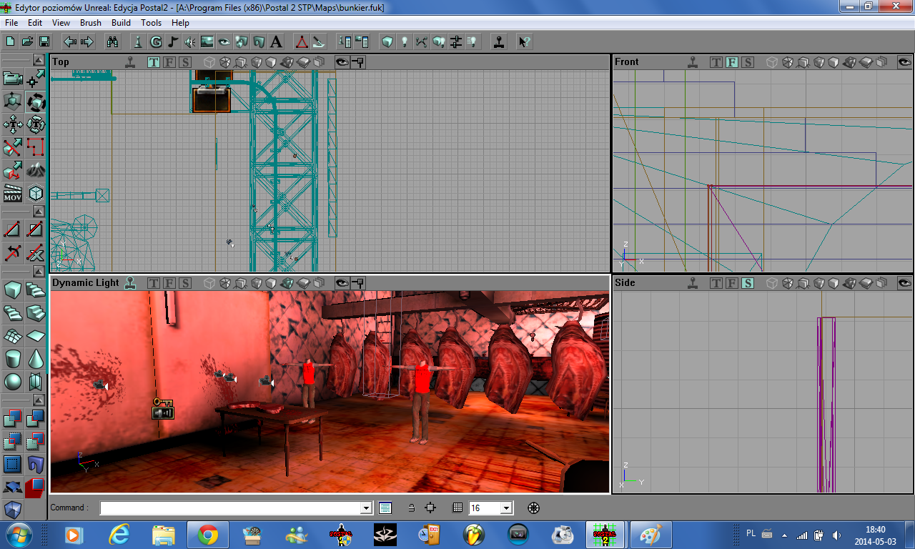Open Build Options sliders icon

coord(456,41)
